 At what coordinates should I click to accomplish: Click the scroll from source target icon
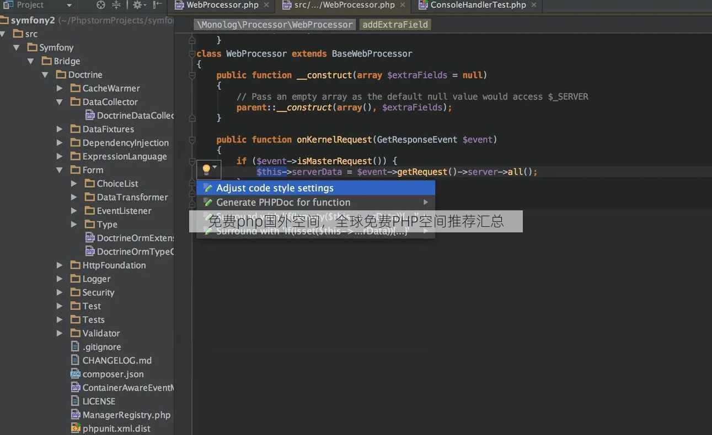(x=100, y=5)
